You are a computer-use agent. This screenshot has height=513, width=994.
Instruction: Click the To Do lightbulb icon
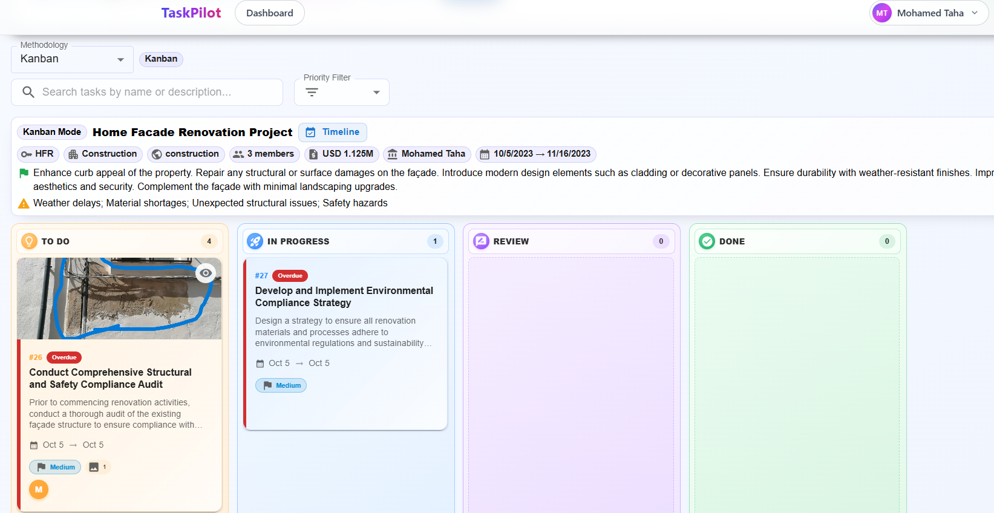click(x=29, y=241)
